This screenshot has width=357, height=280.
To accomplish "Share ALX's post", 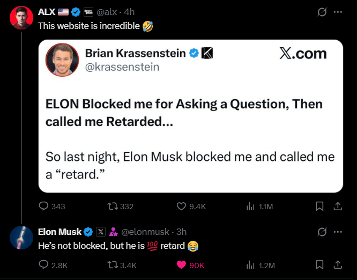I will coord(338,207).
